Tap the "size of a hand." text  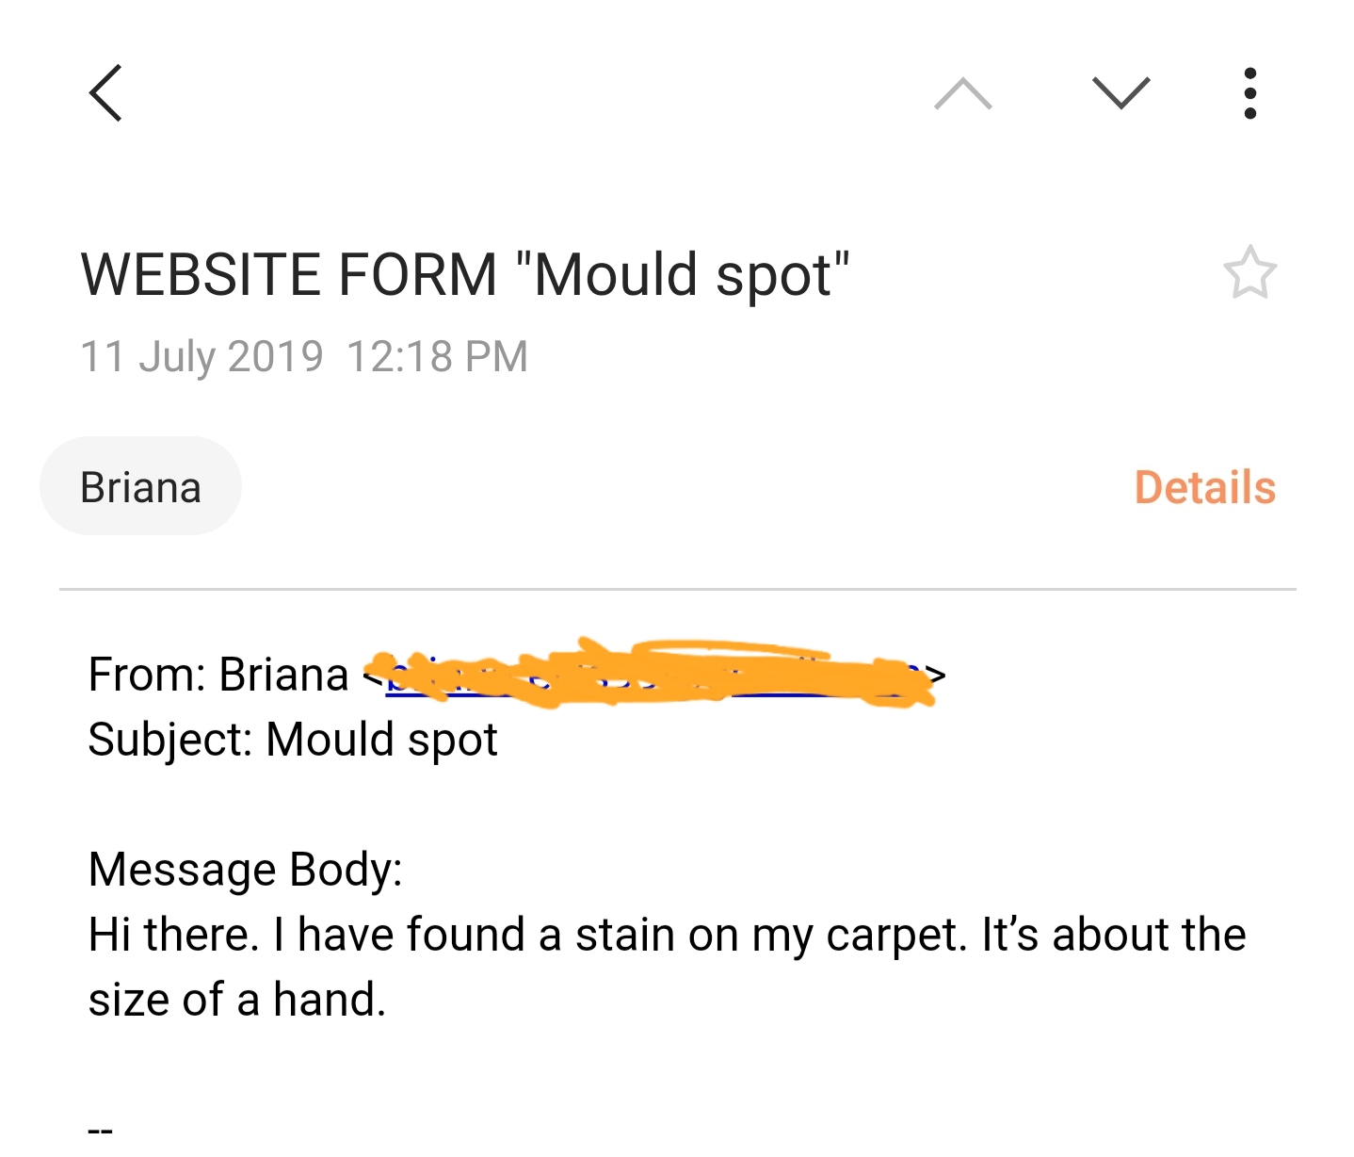point(237,1000)
